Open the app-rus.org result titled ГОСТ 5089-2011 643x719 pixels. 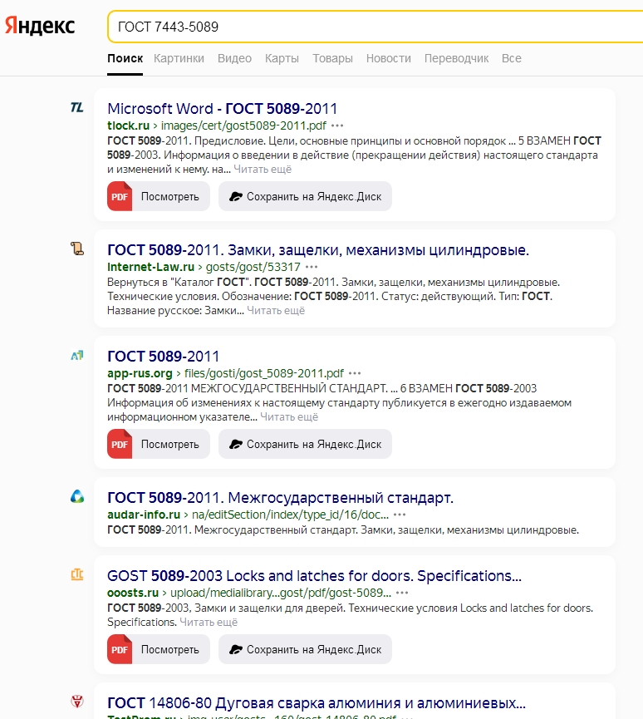pyautogui.click(x=163, y=357)
